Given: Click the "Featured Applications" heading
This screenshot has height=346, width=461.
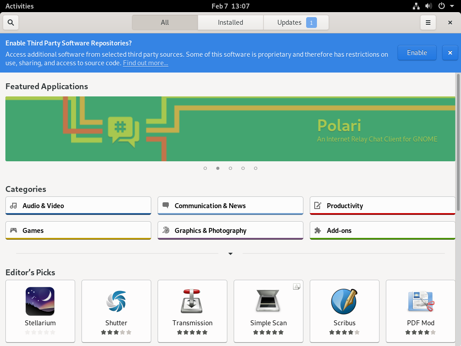Looking at the screenshot, I should [47, 86].
